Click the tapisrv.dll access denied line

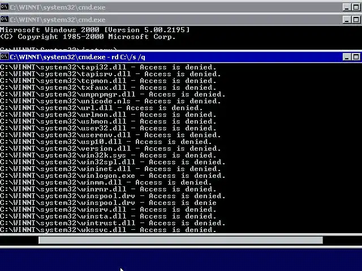point(111,74)
